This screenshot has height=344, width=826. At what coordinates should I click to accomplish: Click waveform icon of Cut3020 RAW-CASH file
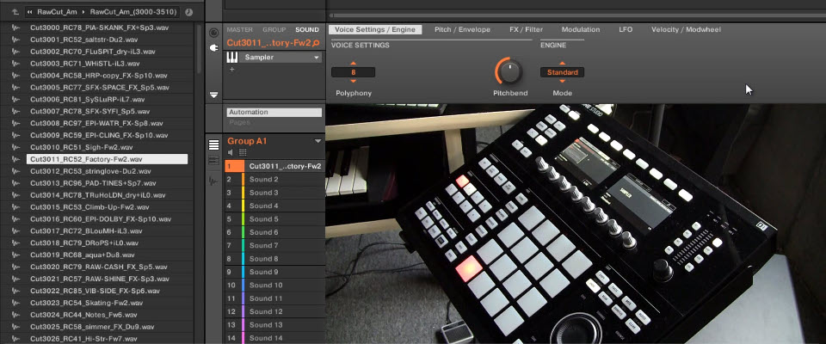coord(15,267)
